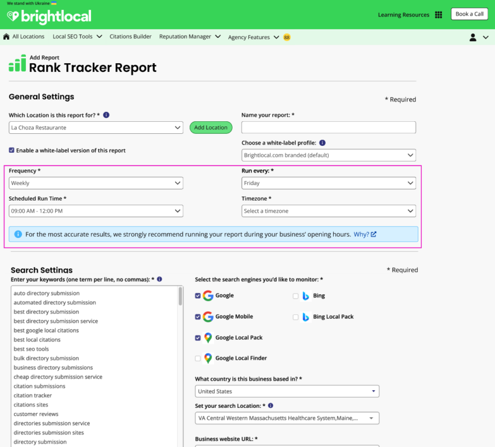Click info icon next to keywords label
The image size is (495, 447).
coord(159,279)
